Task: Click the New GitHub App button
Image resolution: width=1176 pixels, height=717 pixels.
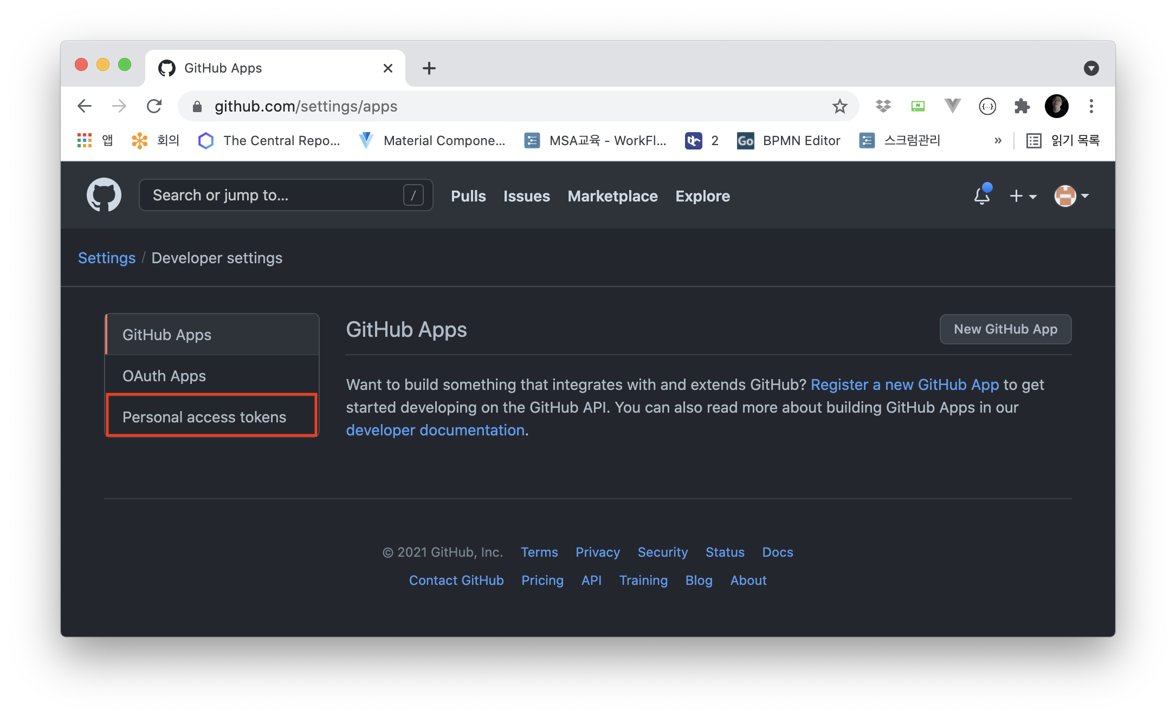Action: coord(1005,329)
